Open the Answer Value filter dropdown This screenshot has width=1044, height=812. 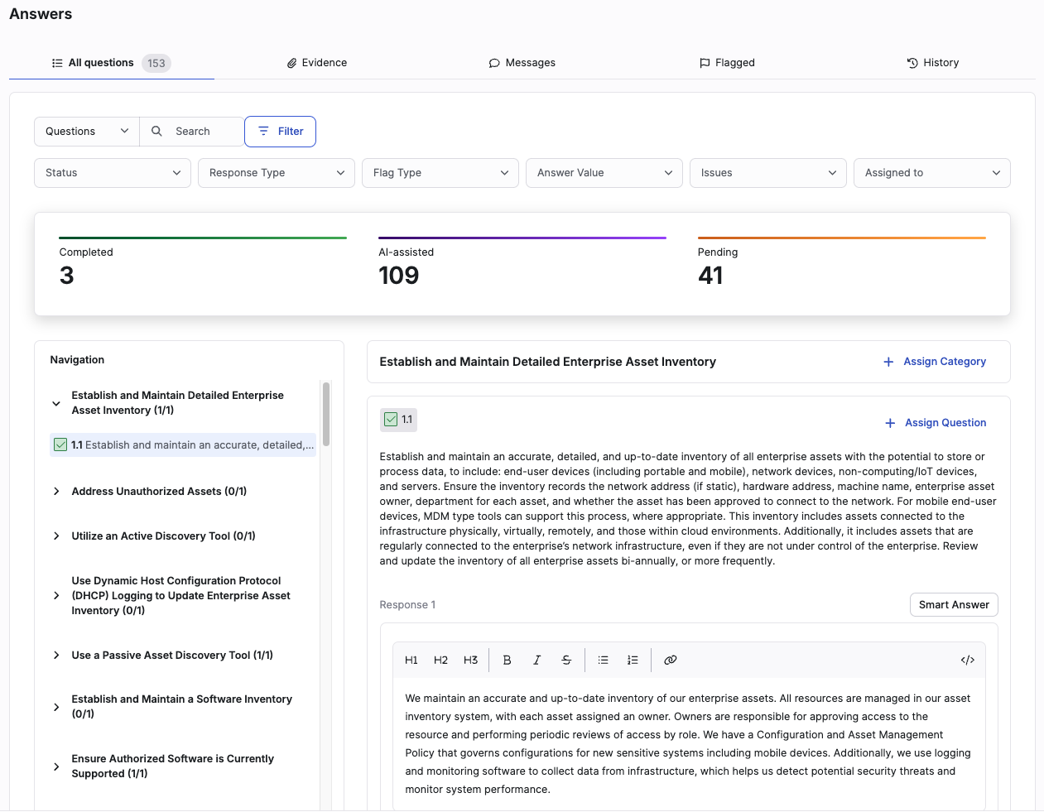(604, 173)
